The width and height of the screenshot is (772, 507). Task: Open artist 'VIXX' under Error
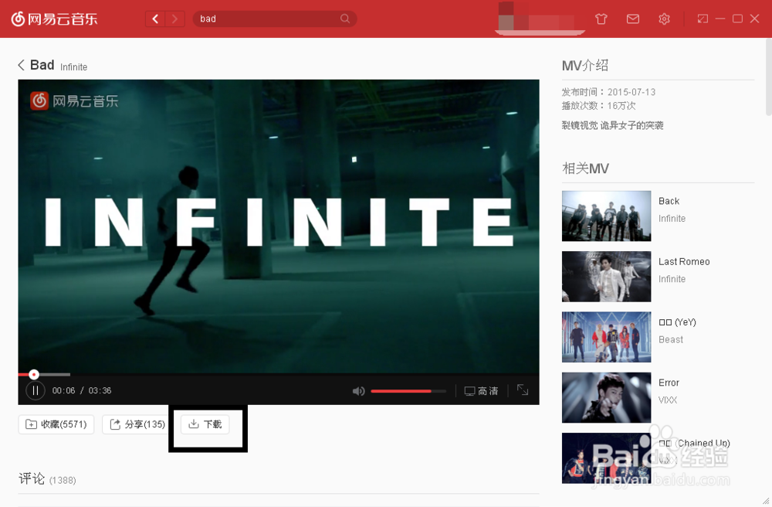pyautogui.click(x=668, y=400)
